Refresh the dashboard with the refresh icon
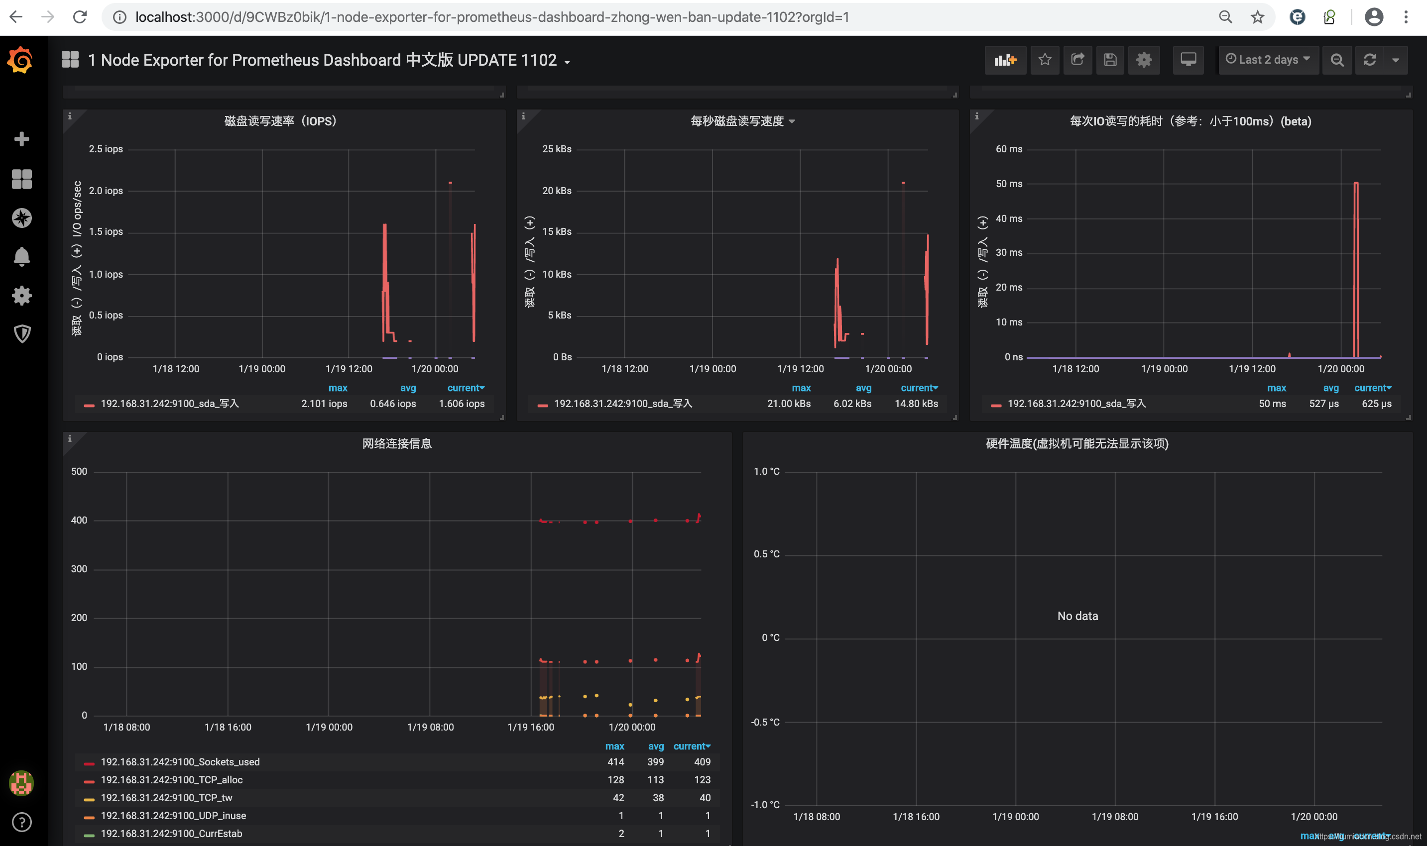 tap(1370, 60)
